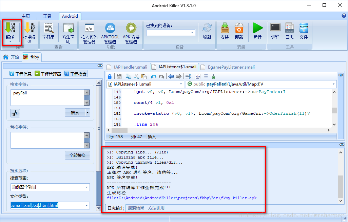Switch to the 开始 start tab
Viewport: 348px width, 222px height.
11,57
